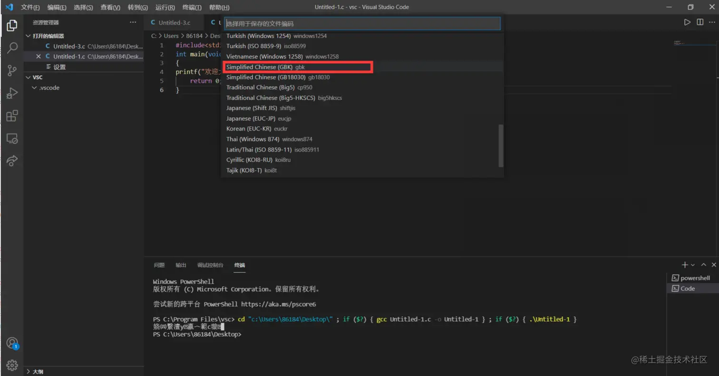Choose Latin/Thai (ISO 8859-11) encoding
Viewport: 719px width, 376px height.
point(362,149)
